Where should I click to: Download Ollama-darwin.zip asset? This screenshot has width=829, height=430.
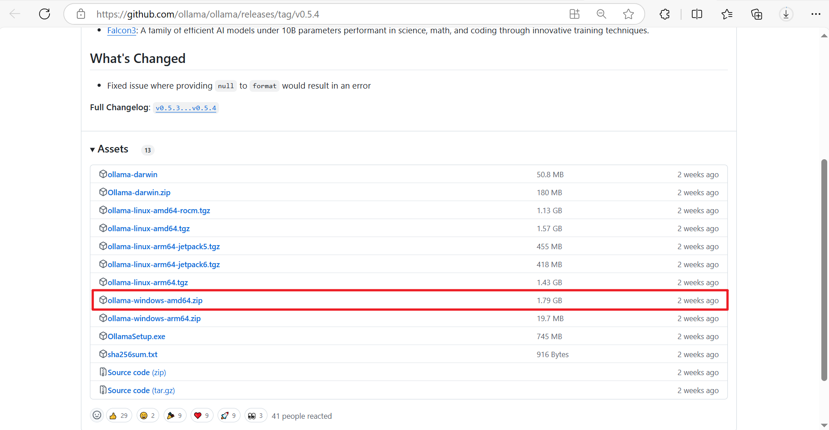(139, 193)
